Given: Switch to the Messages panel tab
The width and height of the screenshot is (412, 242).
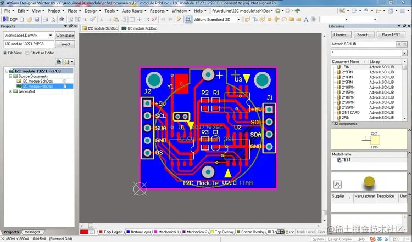Looking at the screenshot, I should (x=32, y=232).
